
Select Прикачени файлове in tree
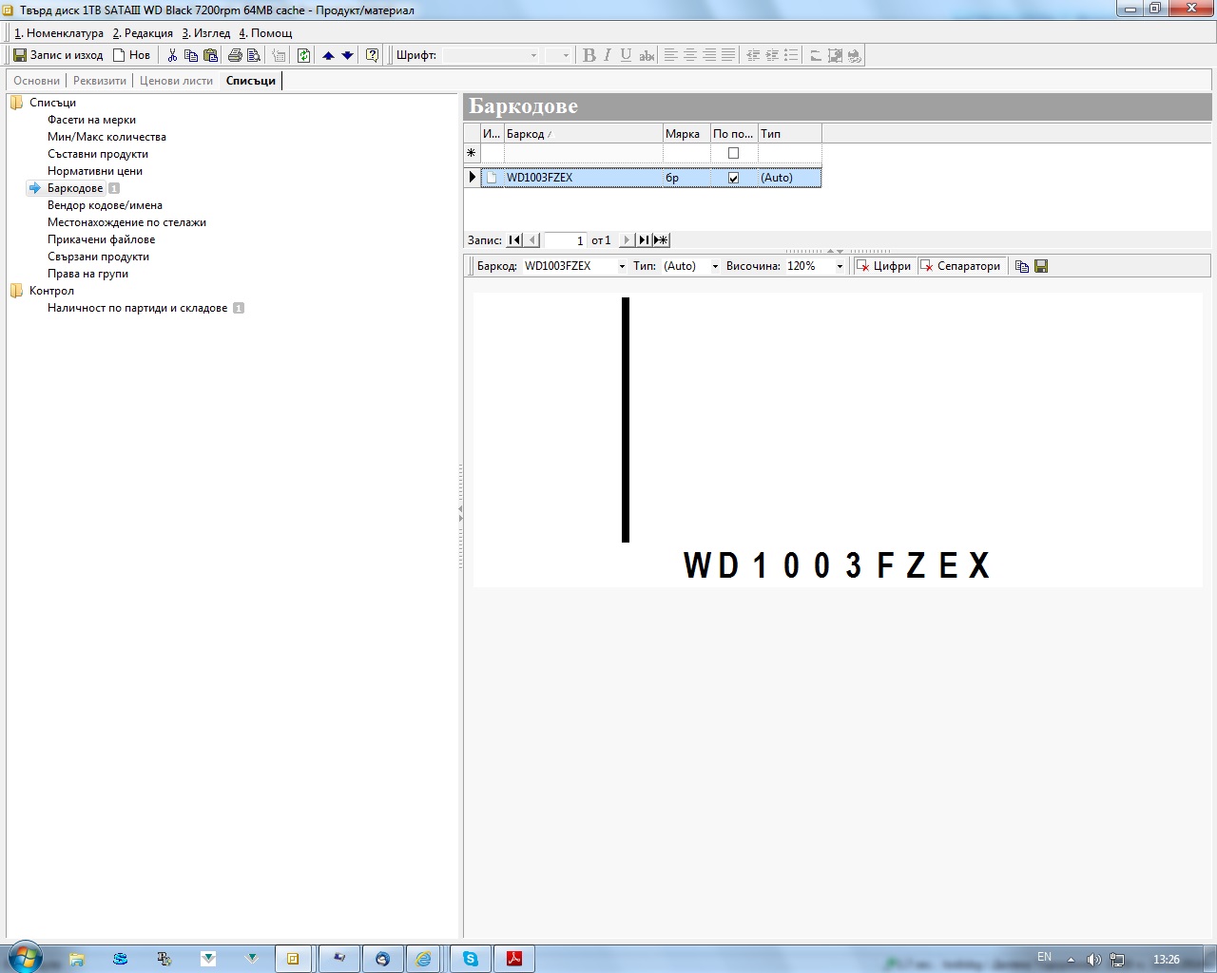pos(101,239)
